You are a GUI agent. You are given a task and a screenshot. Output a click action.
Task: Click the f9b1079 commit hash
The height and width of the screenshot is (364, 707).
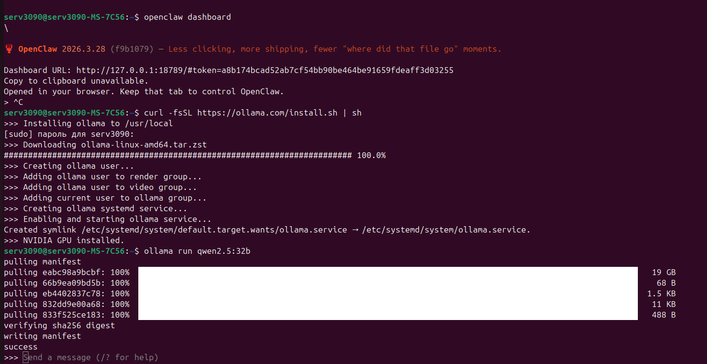click(132, 49)
